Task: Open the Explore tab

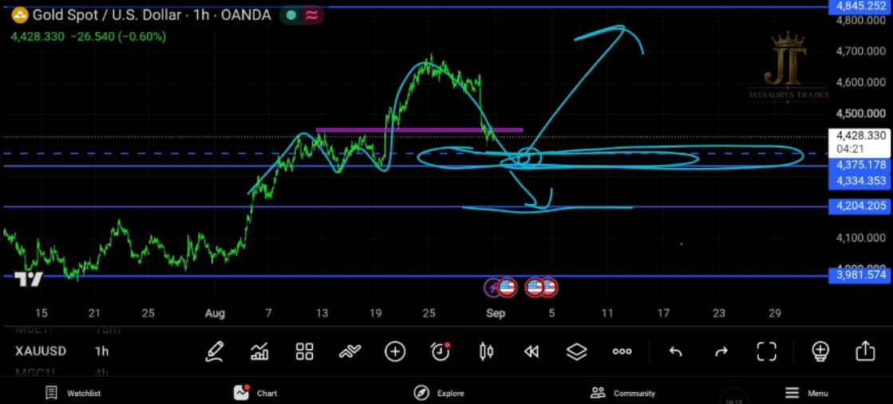Action: 439,393
